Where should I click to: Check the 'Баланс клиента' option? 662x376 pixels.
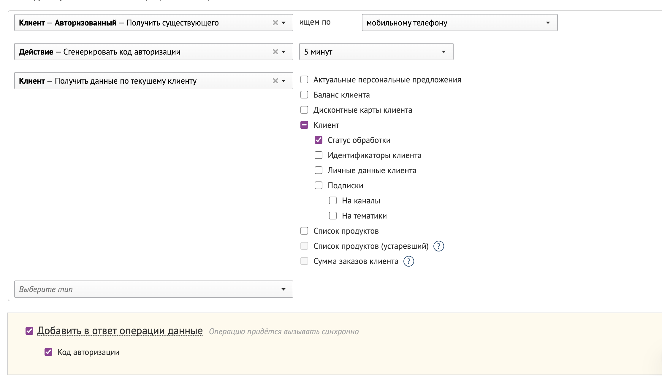tap(304, 95)
